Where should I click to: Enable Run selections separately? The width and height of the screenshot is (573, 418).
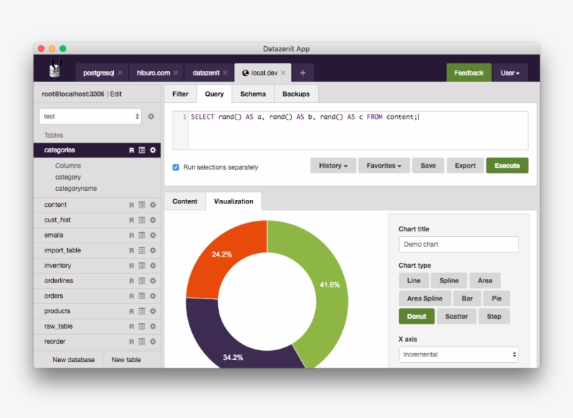[175, 167]
